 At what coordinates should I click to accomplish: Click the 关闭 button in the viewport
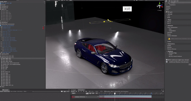[x=127, y=9]
